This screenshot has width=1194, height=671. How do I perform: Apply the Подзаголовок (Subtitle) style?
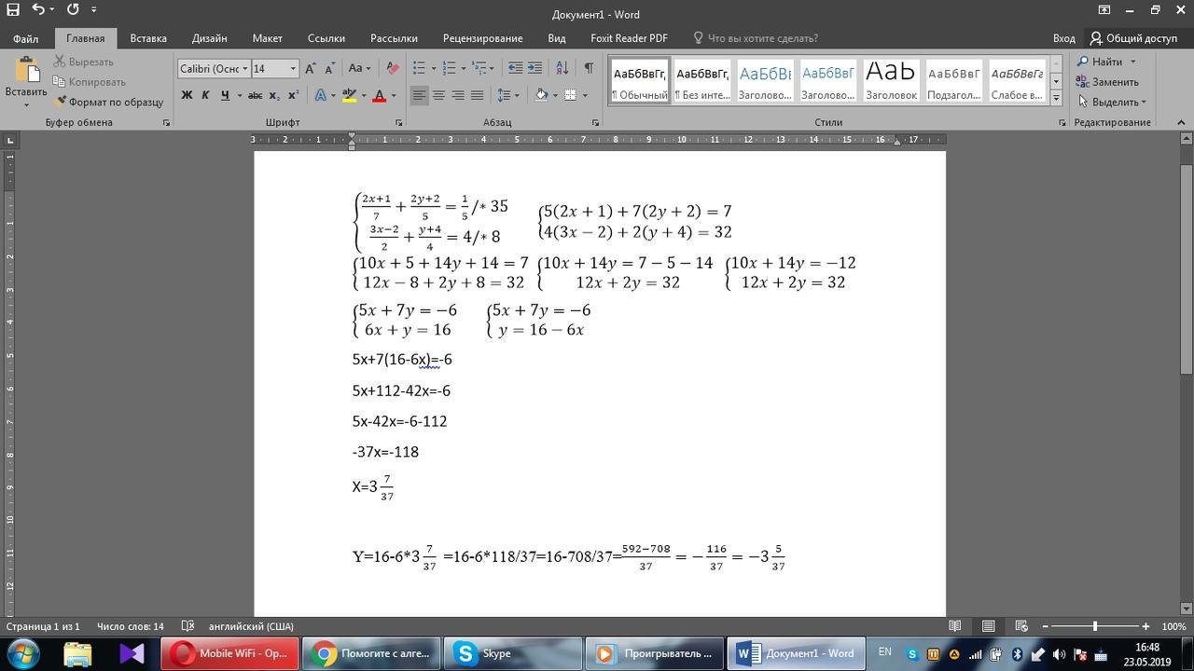[953, 81]
